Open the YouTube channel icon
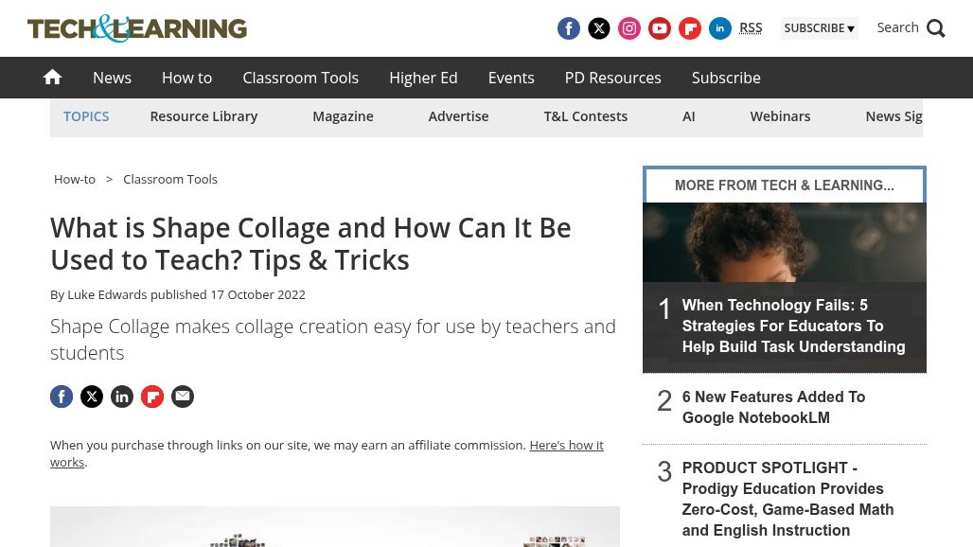 coord(660,28)
